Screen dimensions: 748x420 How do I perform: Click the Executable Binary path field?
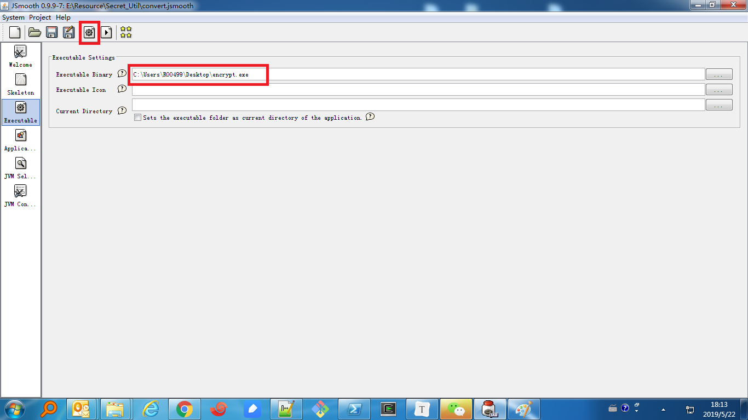coord(418,74)
